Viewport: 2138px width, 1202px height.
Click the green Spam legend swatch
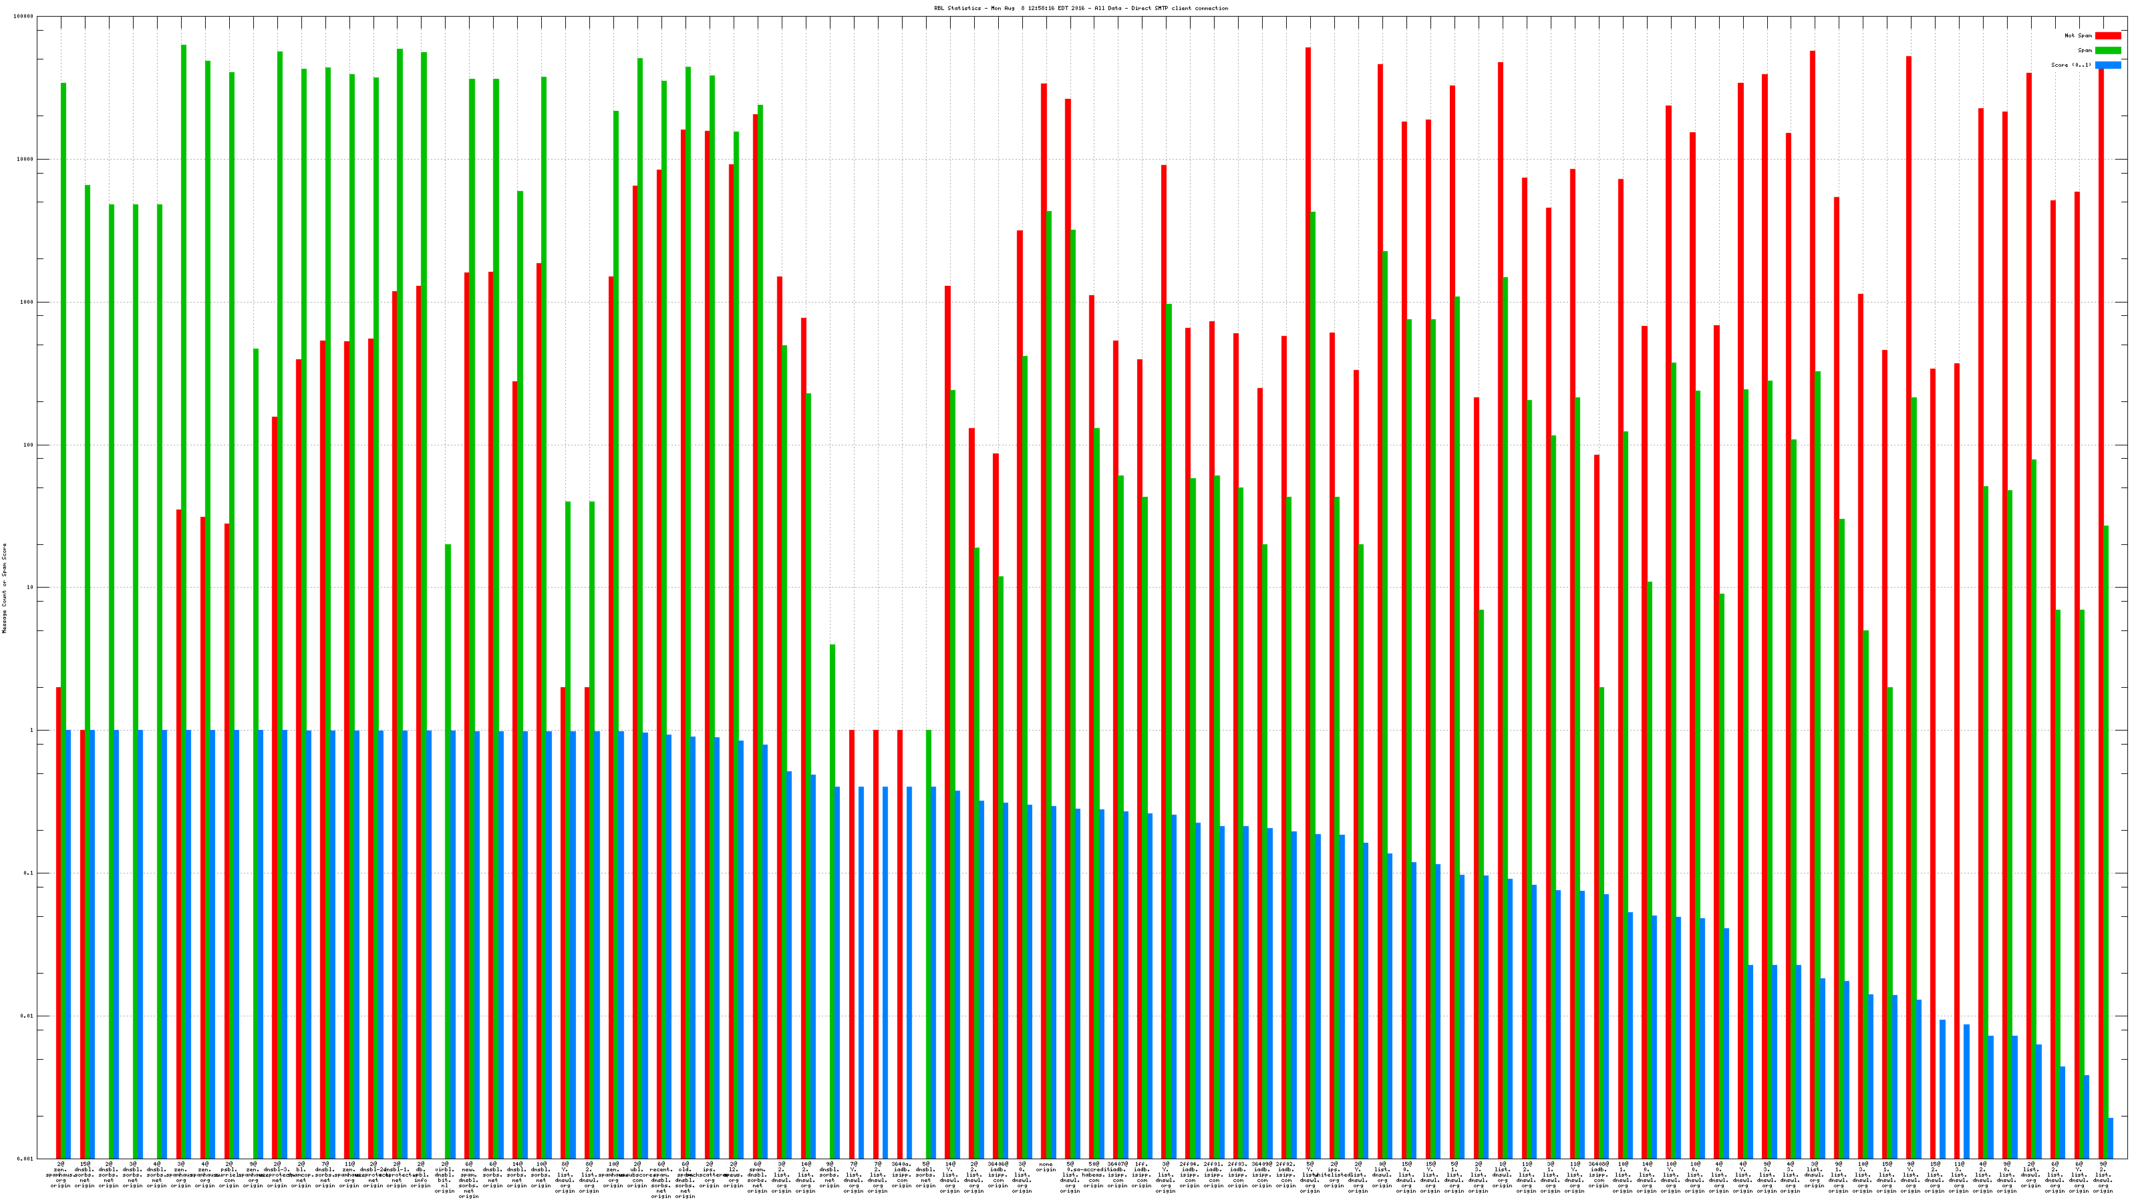click(2107, 51)
